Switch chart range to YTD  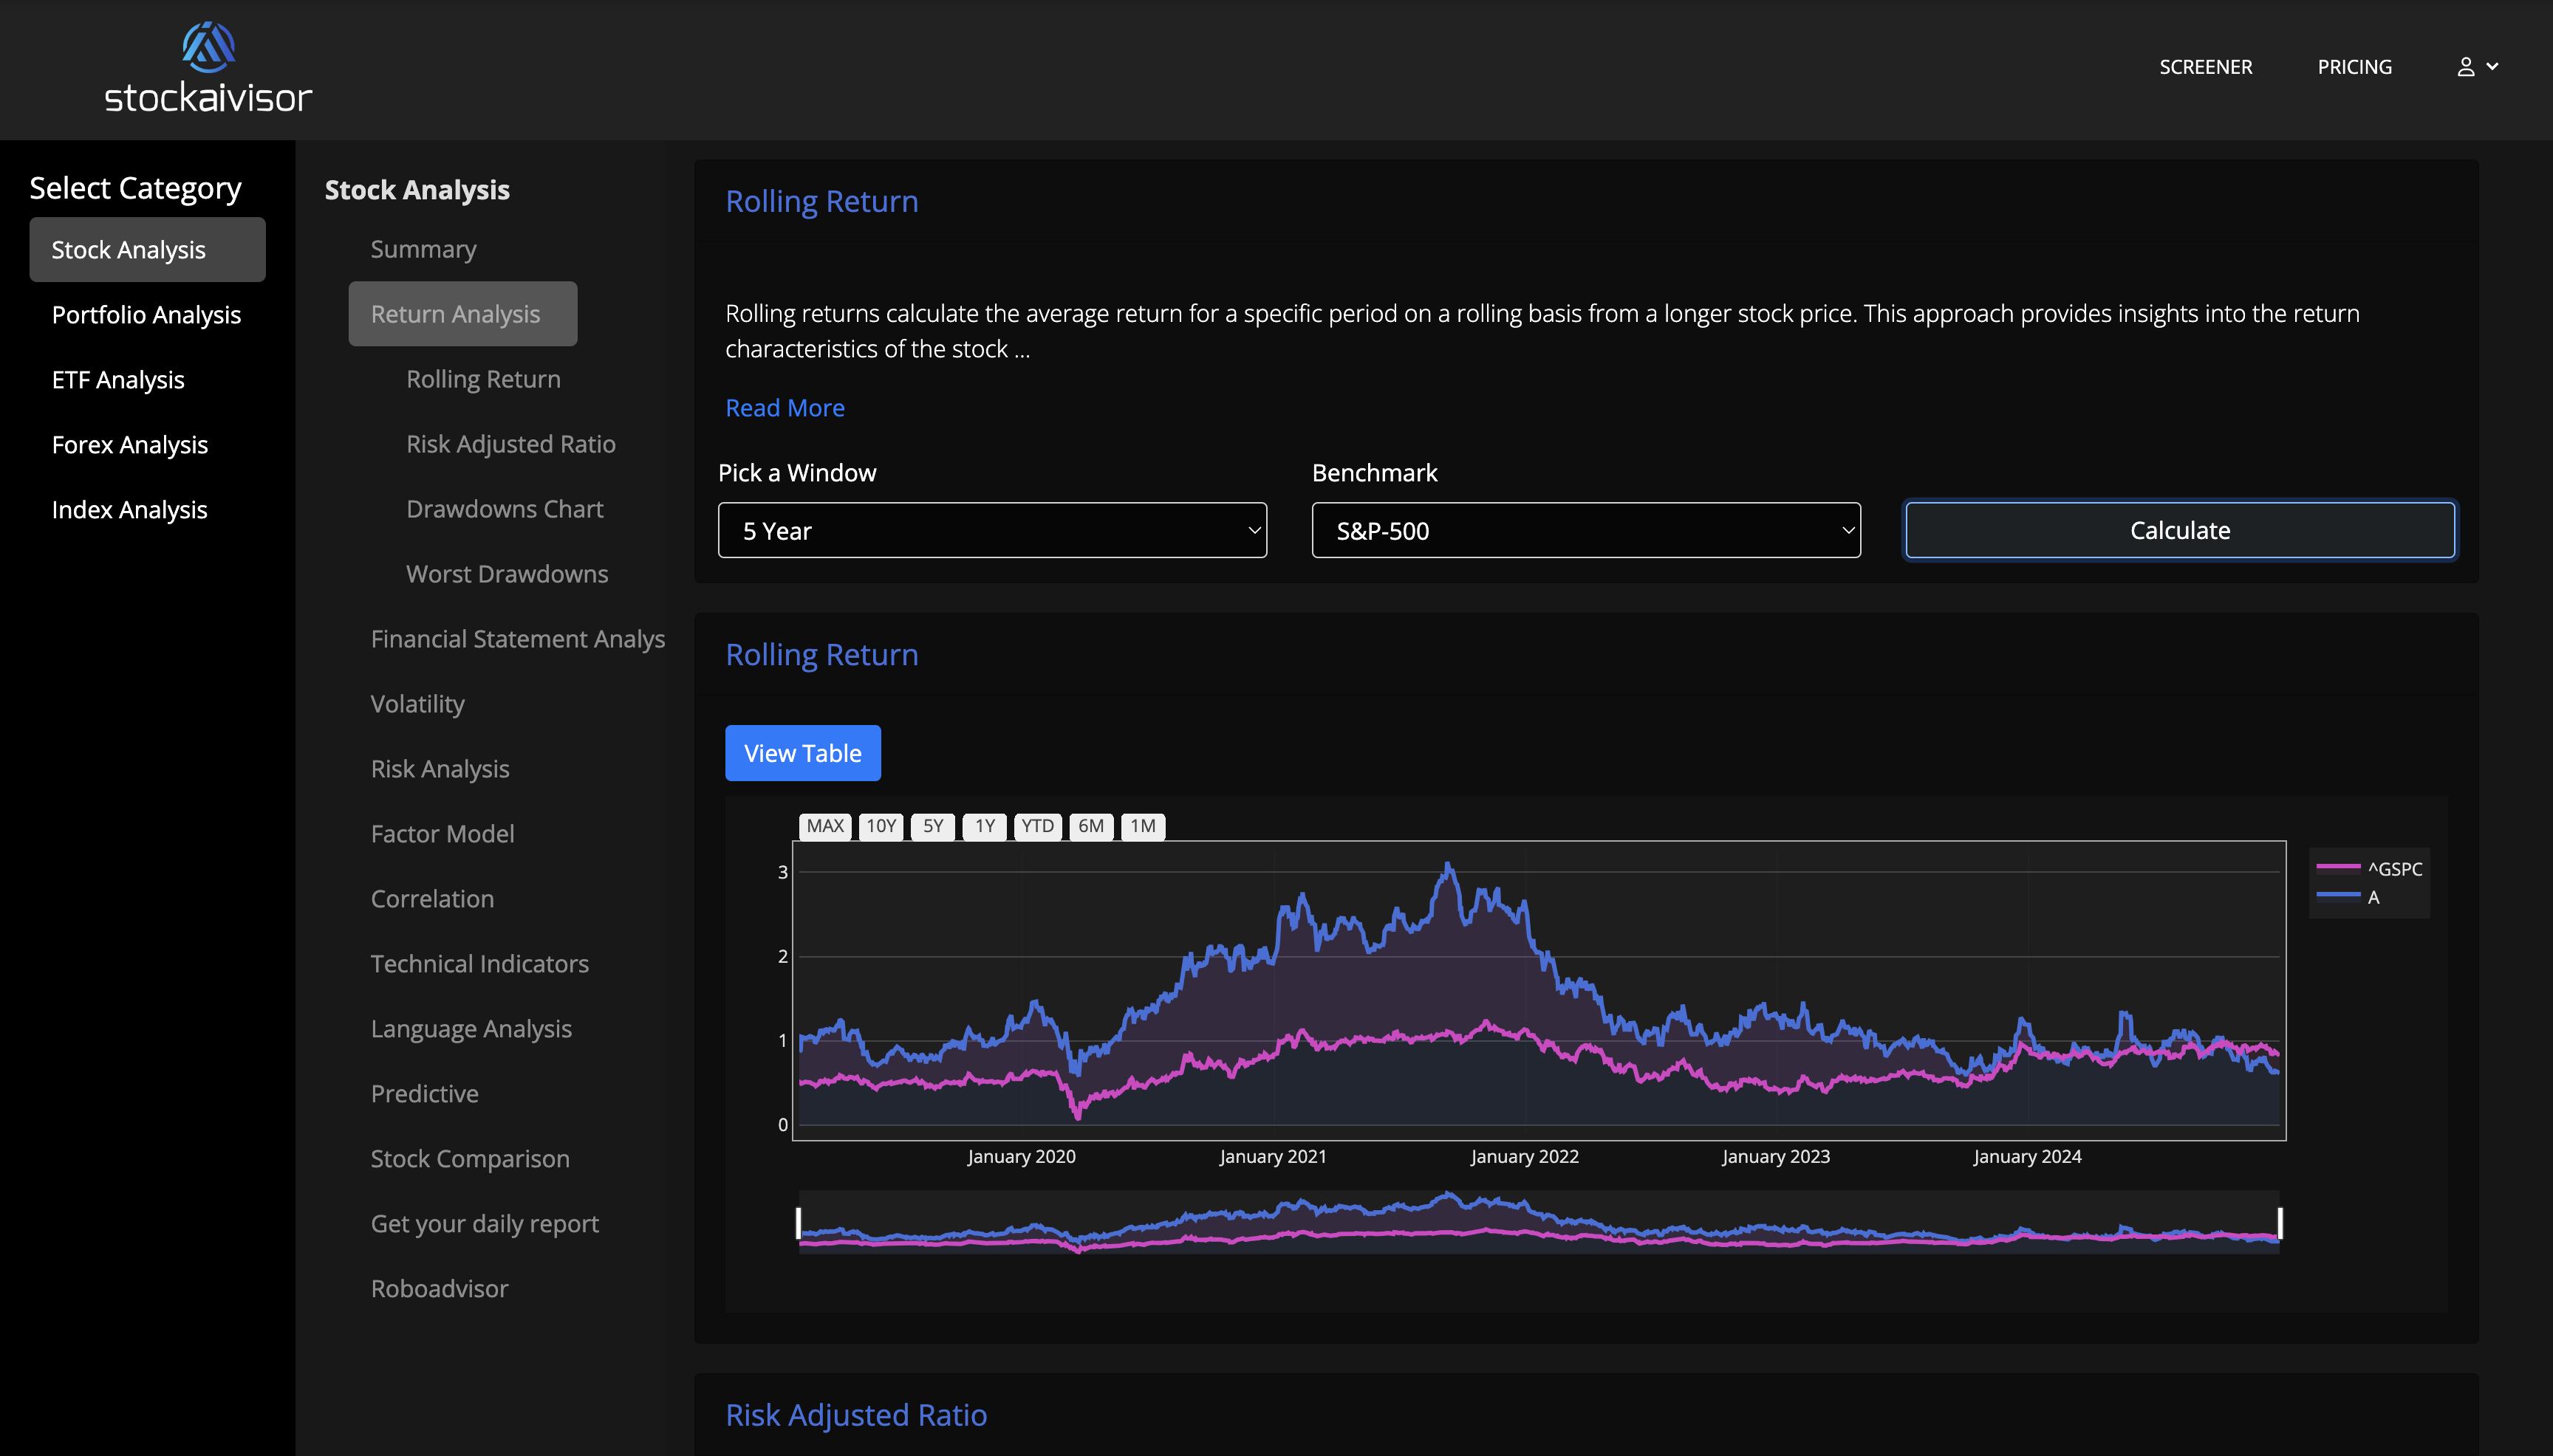click(x=1036, y=826)
